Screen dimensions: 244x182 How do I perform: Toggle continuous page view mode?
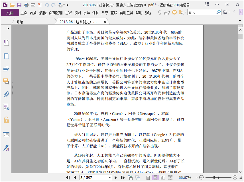(x=155, y=177)
